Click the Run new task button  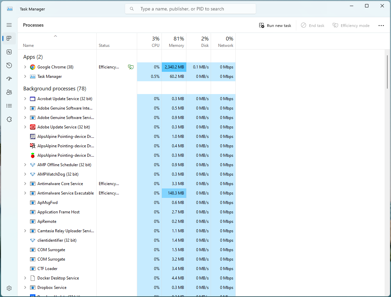click(x=275, y=25)
